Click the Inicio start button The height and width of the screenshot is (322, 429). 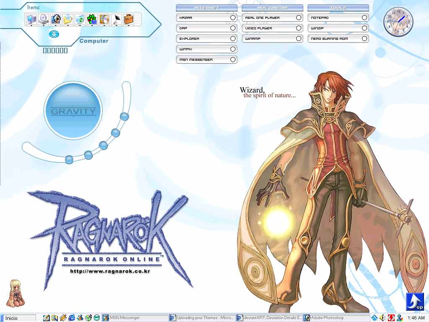(x=18, y=318)
